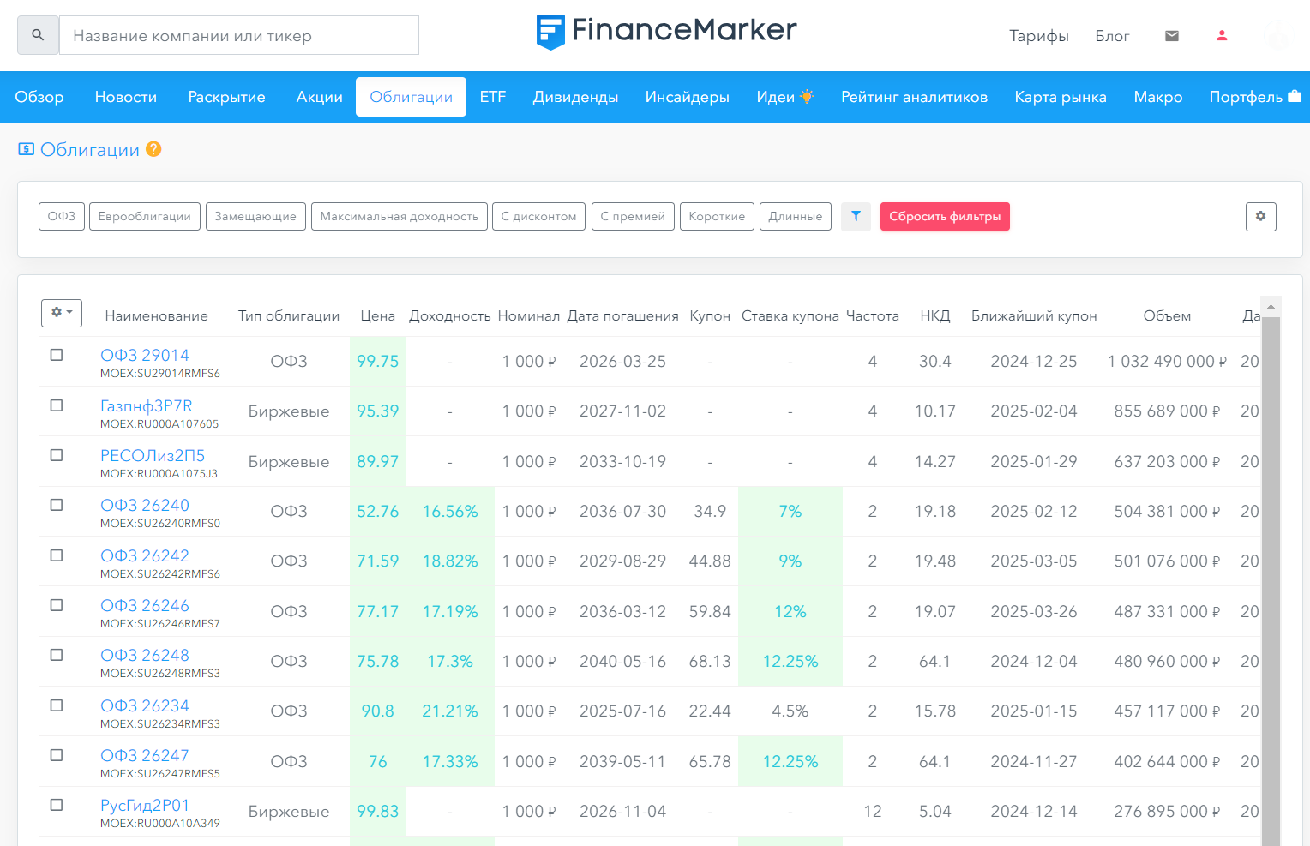Open Карта рынка tab
1310x846 pixels.
[1061, 97]
